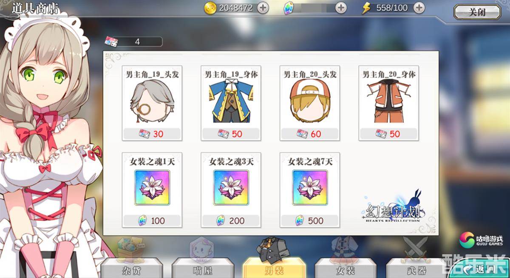Select the 男主角_19_头发 gray hair item
510x278 pixels.
tap(152, 103)
